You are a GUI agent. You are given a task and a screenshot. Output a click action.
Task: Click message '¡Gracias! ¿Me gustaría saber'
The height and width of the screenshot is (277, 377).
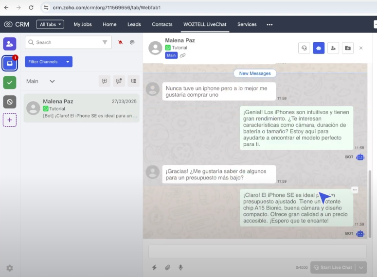pos(219,174)
